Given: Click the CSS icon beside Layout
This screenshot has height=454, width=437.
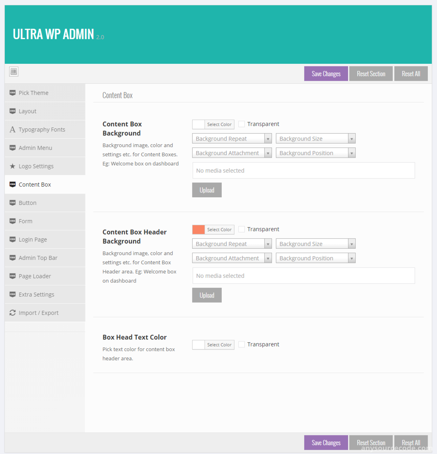Looking at the screenshot, I should click(13, 111).
